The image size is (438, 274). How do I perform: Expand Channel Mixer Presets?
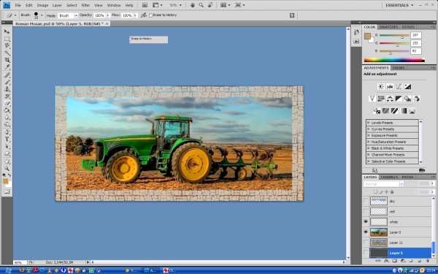click(369, 155)
